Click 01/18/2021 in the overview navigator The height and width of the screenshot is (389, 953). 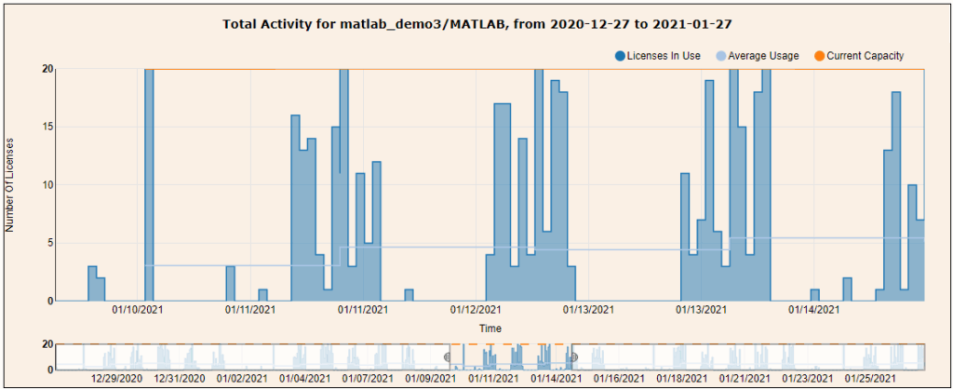click(681, 379)
